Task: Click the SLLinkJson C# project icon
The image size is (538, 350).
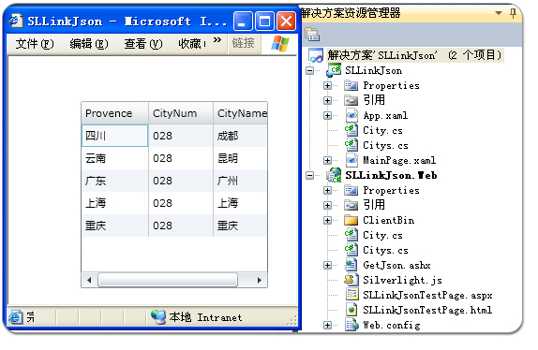Action: tap(334, 70)
